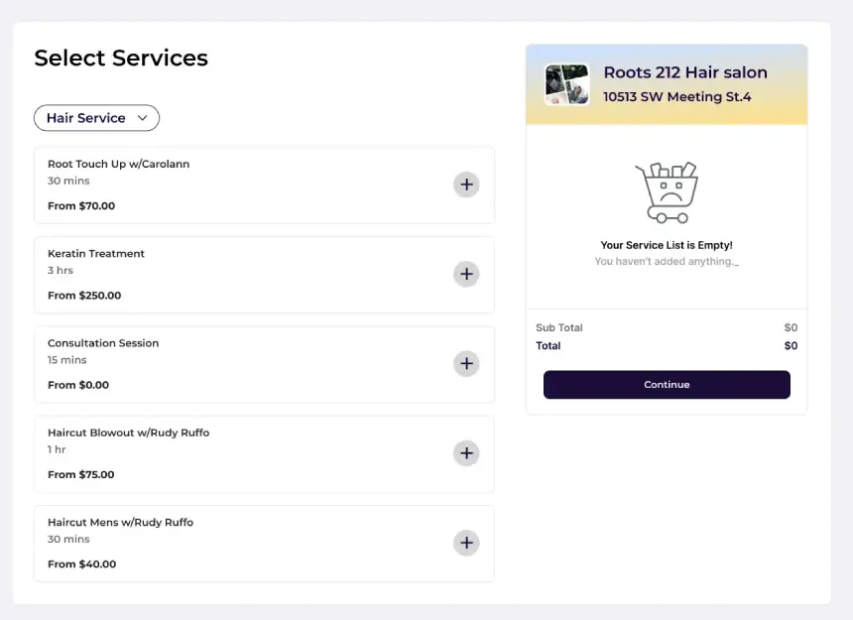Add Keratin Treatment using its plus button
This screenshot has height=620, width=853.
(x=466, y=274)
